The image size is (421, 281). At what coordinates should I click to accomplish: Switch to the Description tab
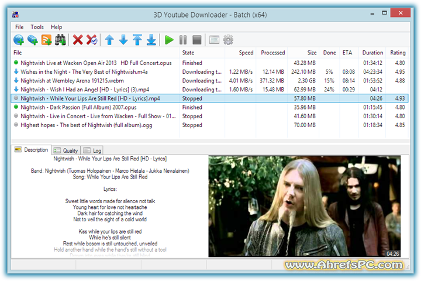pos(32,150)
